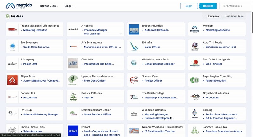The height and width of the screenshot is (137, 253).
Task: Click the Upendra Devkota Memorial logo
Action: (x=73, y=80)
